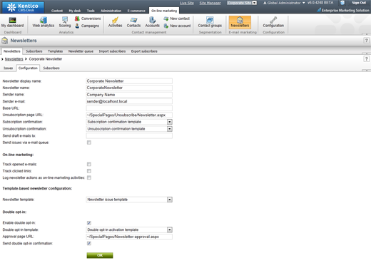Image resolution: width=371 pixels, height=263 pixels.
Task: Go to Live Site link
Action: pos(187,3)
